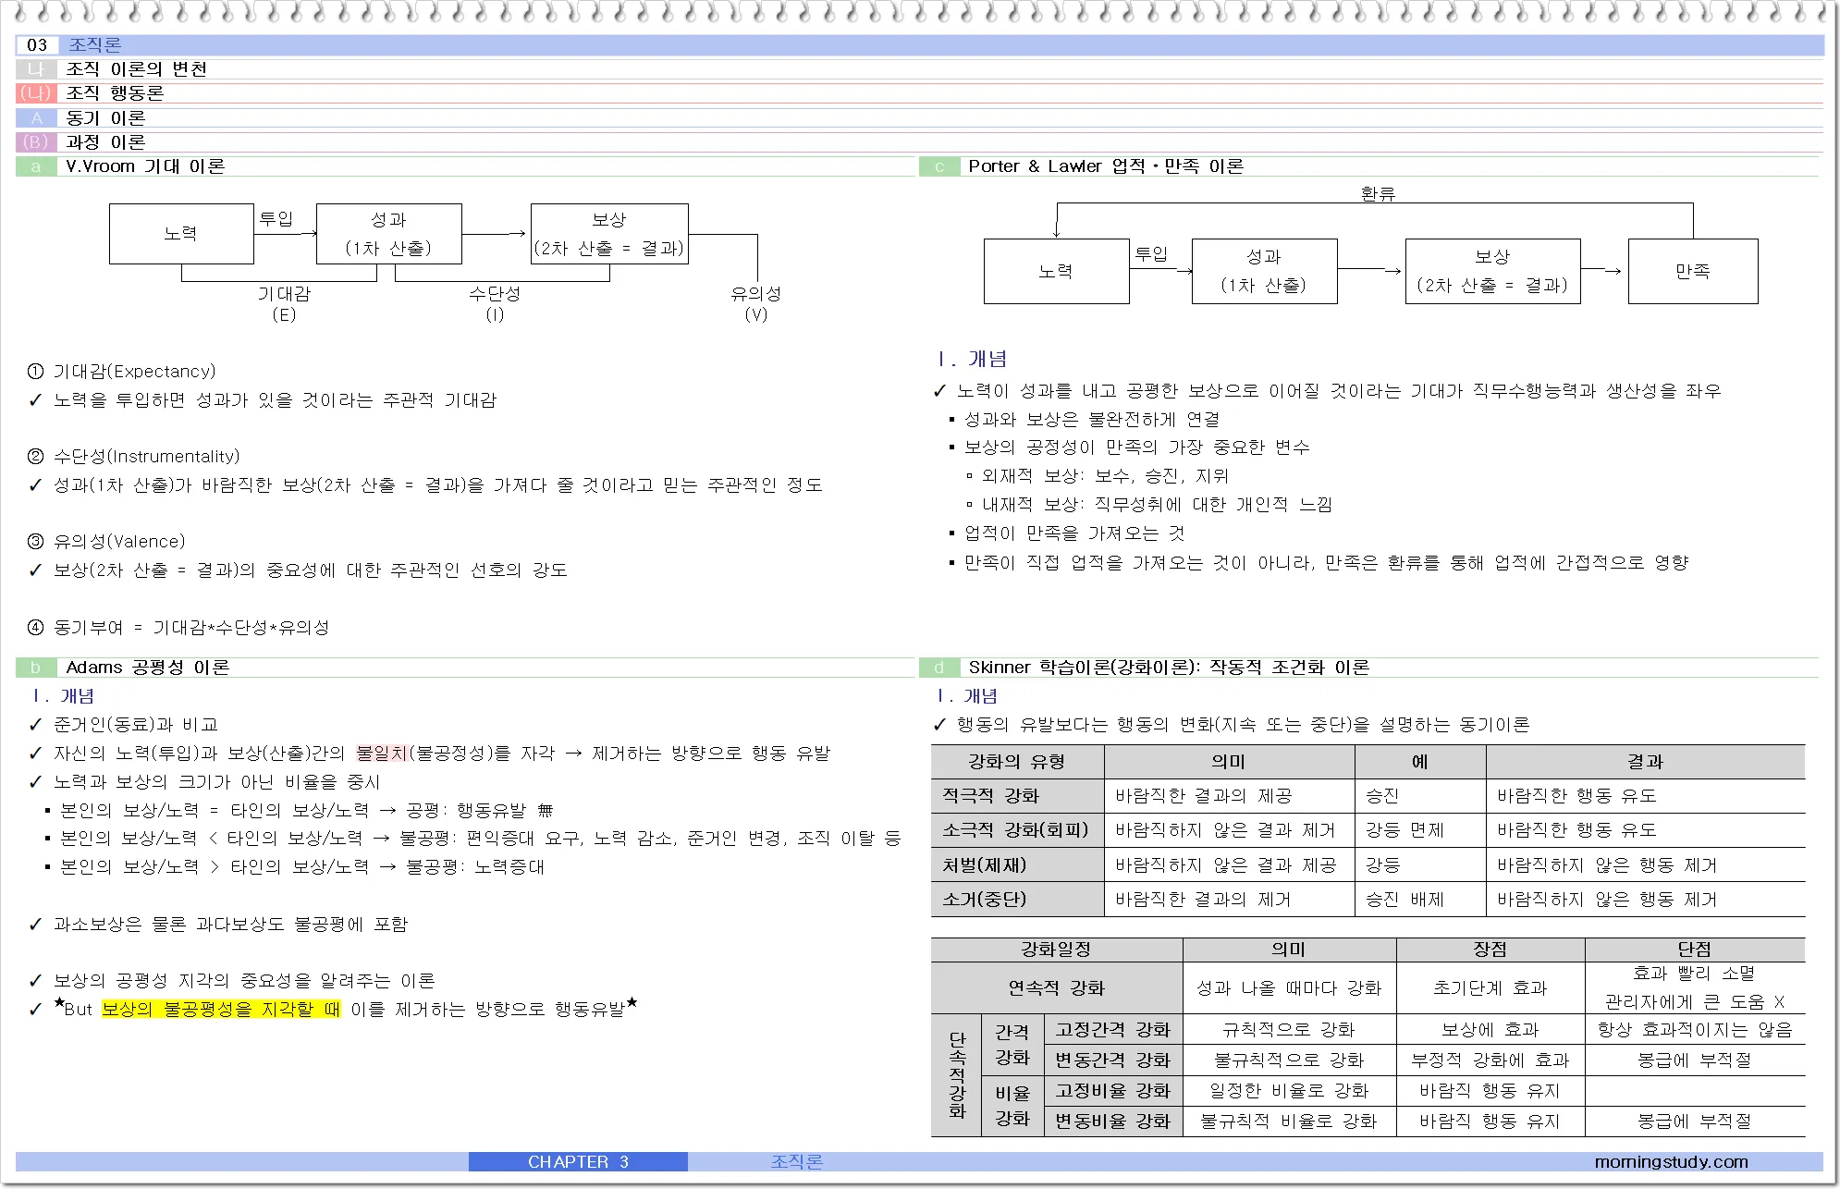Click the '수단성 (I)' diagram label
The width and height of the screenshot is (1840, 1189).
(495, 303)
